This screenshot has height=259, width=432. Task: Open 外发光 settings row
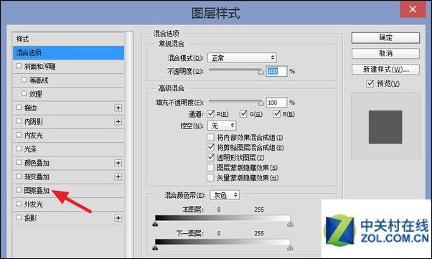coord(68,204)
